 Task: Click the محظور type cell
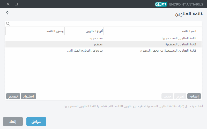[x=98, y=44]
